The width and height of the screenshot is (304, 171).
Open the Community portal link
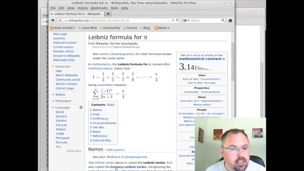click(68, 79)
